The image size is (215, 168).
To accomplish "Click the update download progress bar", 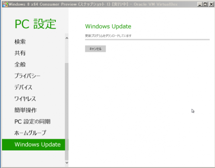I will [x=147, y=39].
